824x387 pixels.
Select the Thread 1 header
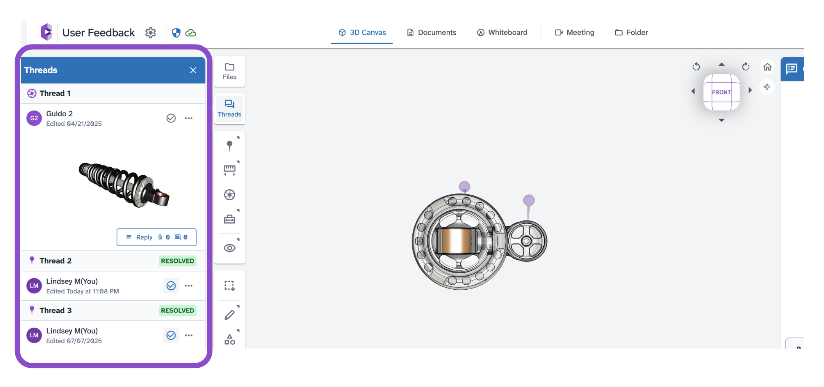[113, 93]
